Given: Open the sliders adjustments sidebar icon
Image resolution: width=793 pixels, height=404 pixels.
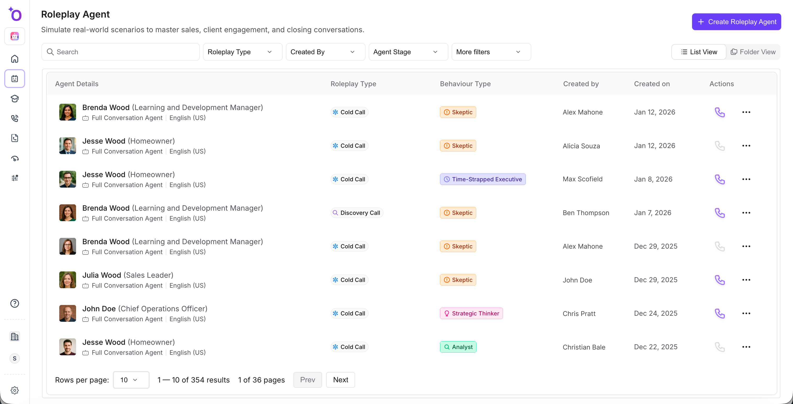Looking at the screenshot, I should click(x=14, y=178).
